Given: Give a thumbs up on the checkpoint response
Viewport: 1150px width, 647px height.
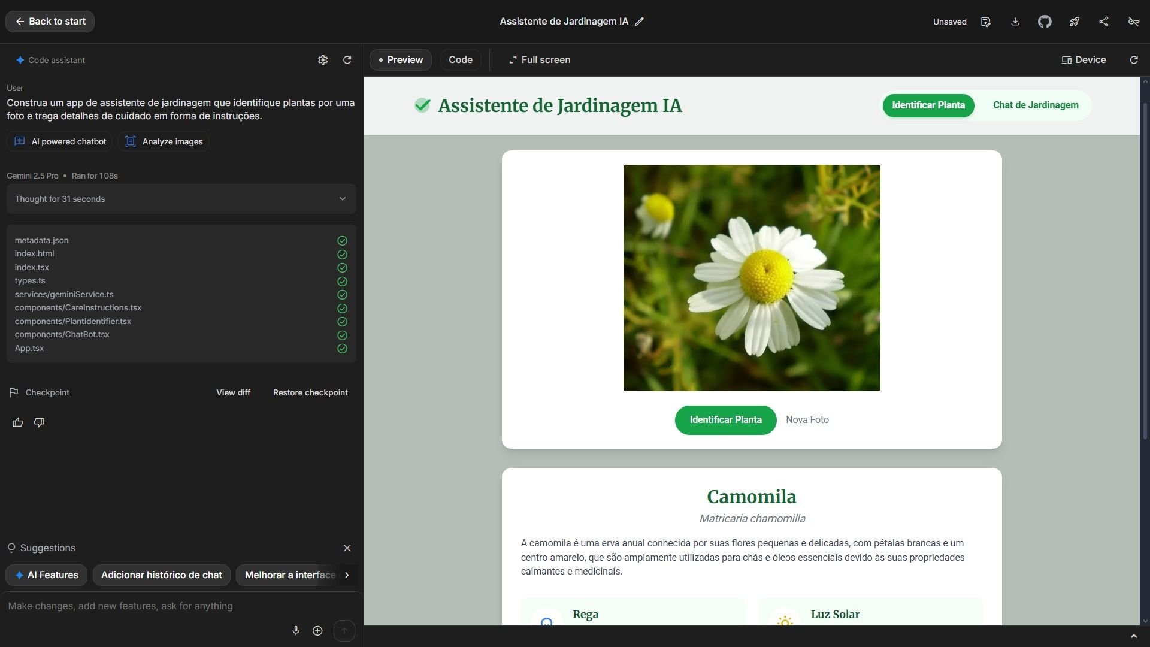Looking at the screenshot, I should [17, 422].
